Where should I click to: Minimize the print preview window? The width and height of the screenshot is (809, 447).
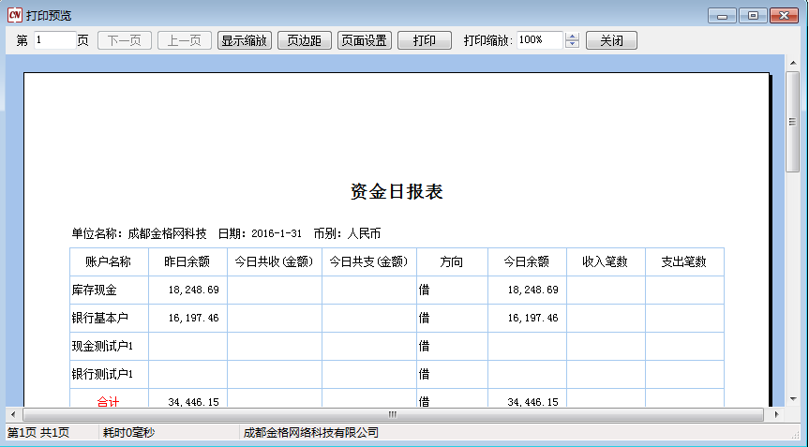pyautogui.click(x=722, y=15)
